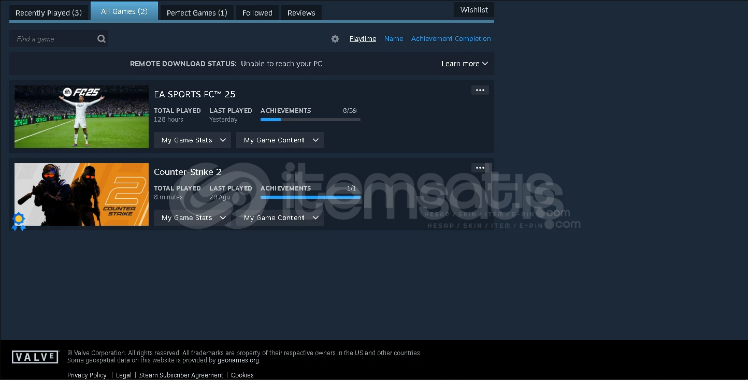Open the Counter-Strike 2 options ellipsis

click(480, 168)
